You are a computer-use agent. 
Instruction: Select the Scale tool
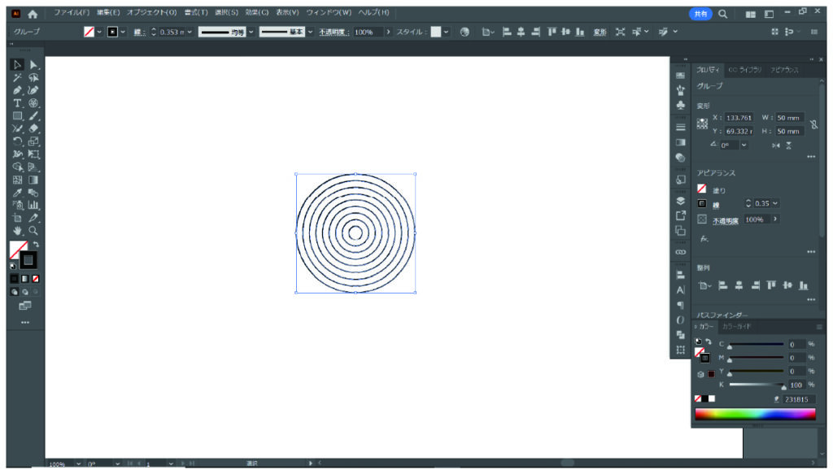point(33,141)
